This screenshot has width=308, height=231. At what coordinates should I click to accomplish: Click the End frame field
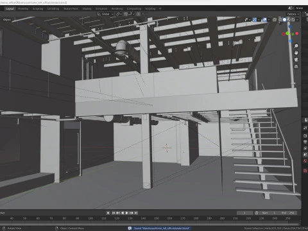point(287,213)
